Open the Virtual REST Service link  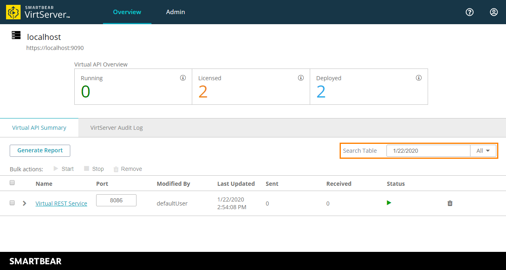[61, 203]
